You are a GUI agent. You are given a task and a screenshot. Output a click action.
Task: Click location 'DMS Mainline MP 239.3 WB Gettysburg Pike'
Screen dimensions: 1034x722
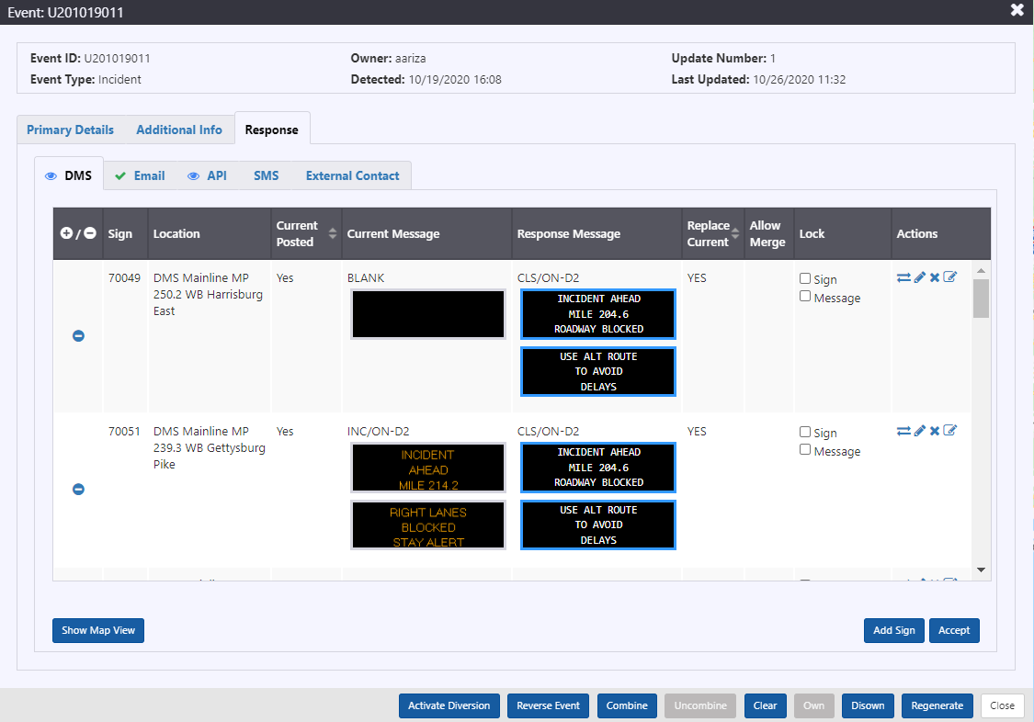coord(209,448)
